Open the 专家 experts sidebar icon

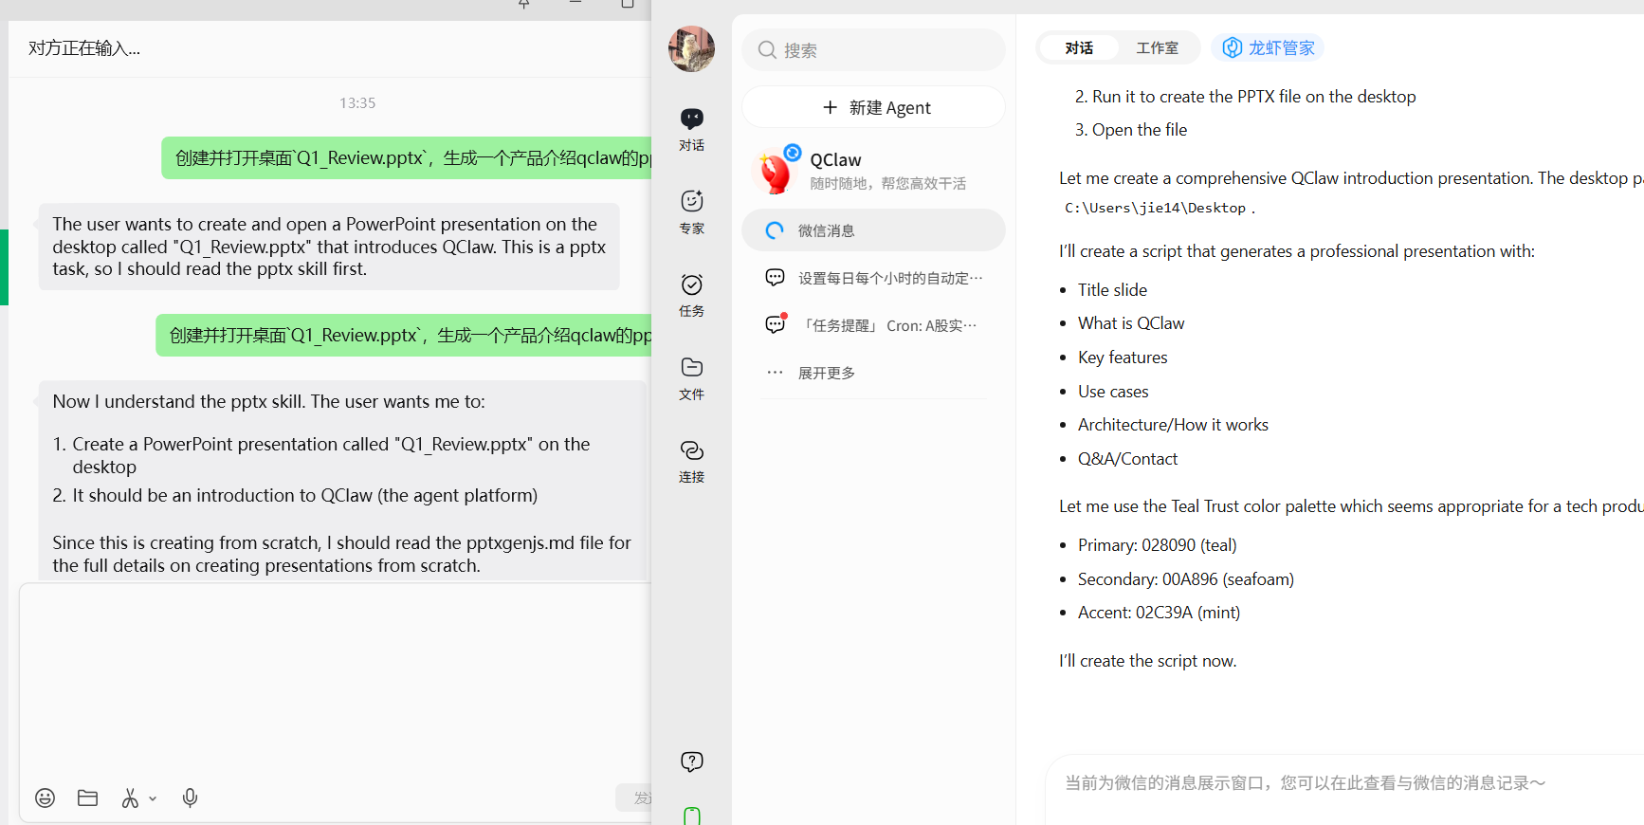click(692, 212)
